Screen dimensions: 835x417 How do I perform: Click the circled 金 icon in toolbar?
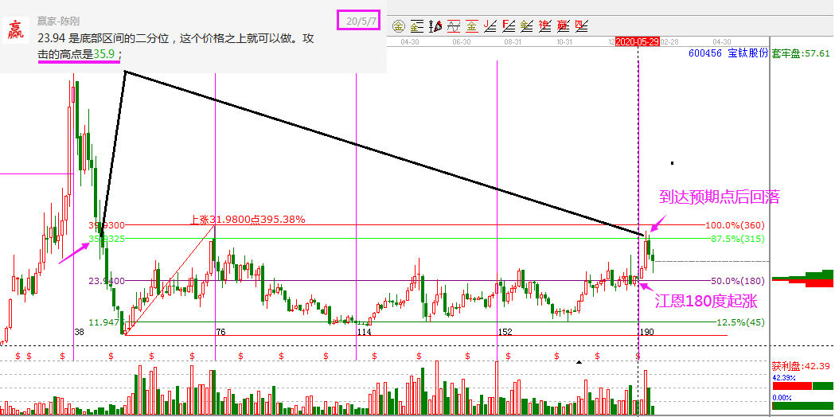399,26
